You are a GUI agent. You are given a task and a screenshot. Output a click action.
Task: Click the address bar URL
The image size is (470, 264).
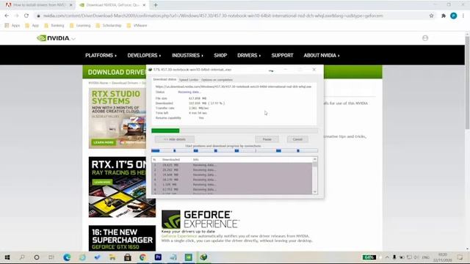point(213,15)
